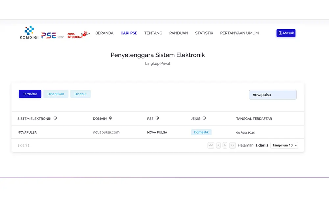This screenshot has height=197, width=329.
Task: Go to first page with << button
Action: [211, 145]
